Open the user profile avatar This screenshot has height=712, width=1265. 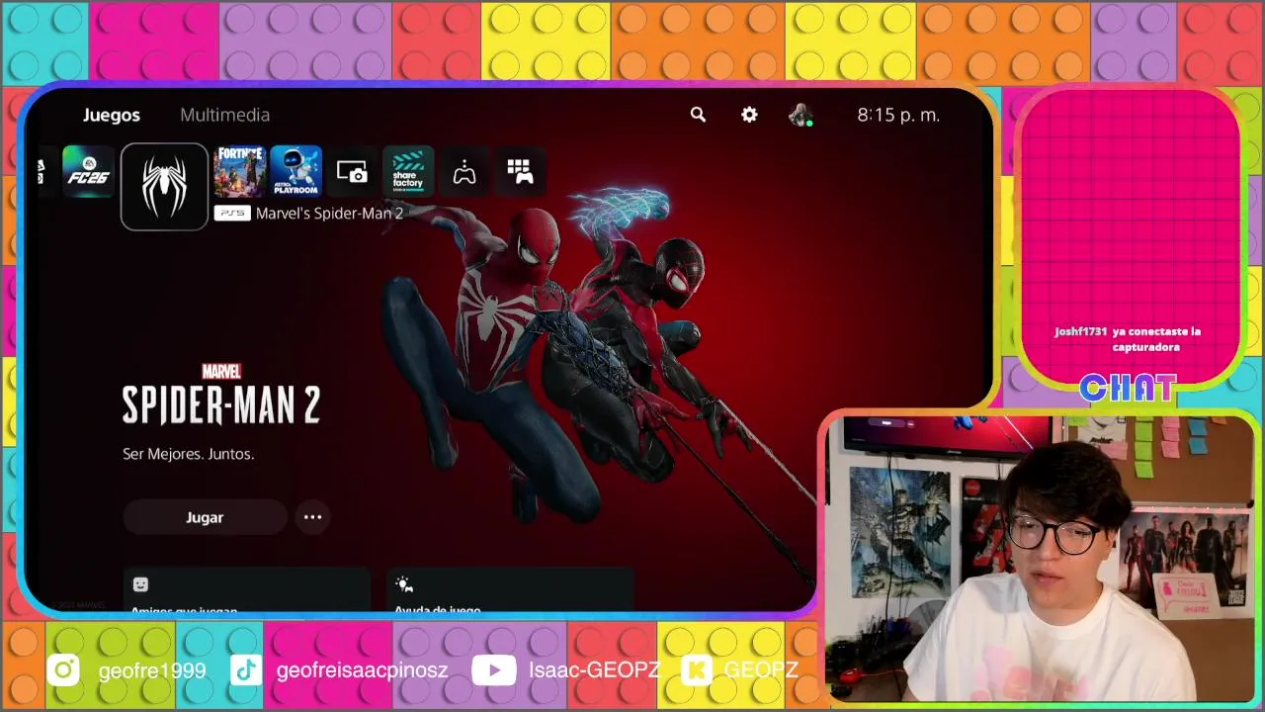tap(801, 115)
